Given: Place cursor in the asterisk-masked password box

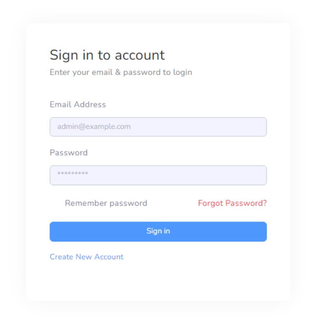Looking at the screenshot, I should 158,175.
